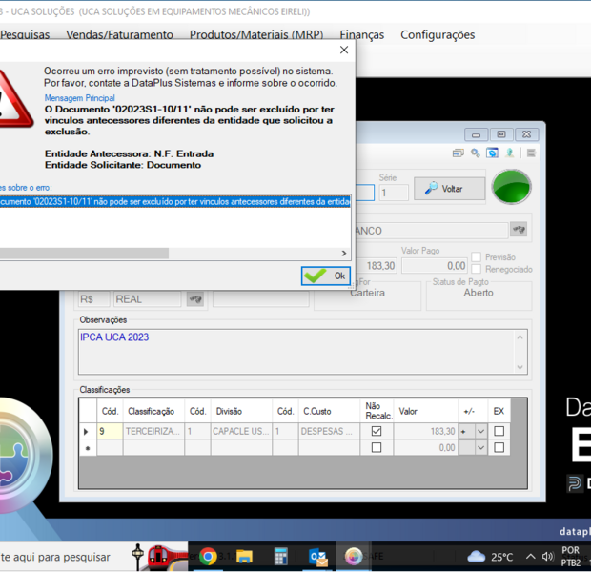The width and height of the screenshot is (591, 572).
Task: Open the Configurações menu
Action: pyautogui.click(x=438, y=34)
